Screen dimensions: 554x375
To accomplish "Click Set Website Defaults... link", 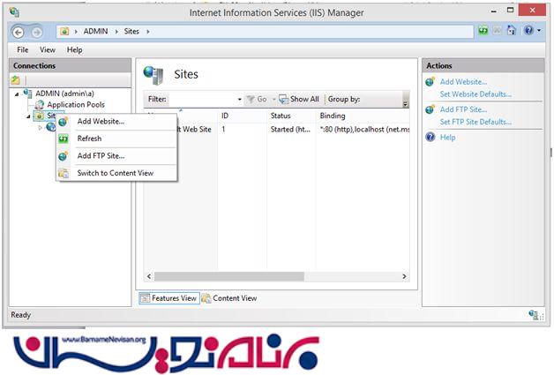I will 475,94.
